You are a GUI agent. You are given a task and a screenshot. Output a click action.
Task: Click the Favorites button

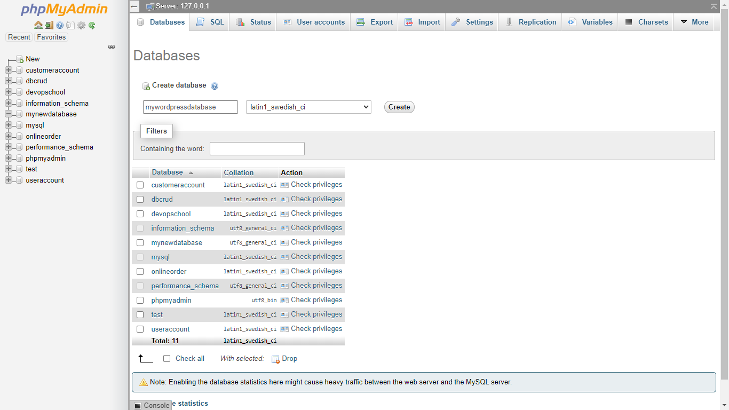click(x=51, y=37)
